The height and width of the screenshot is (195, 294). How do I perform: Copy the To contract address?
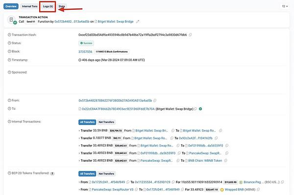pos(196,109)
